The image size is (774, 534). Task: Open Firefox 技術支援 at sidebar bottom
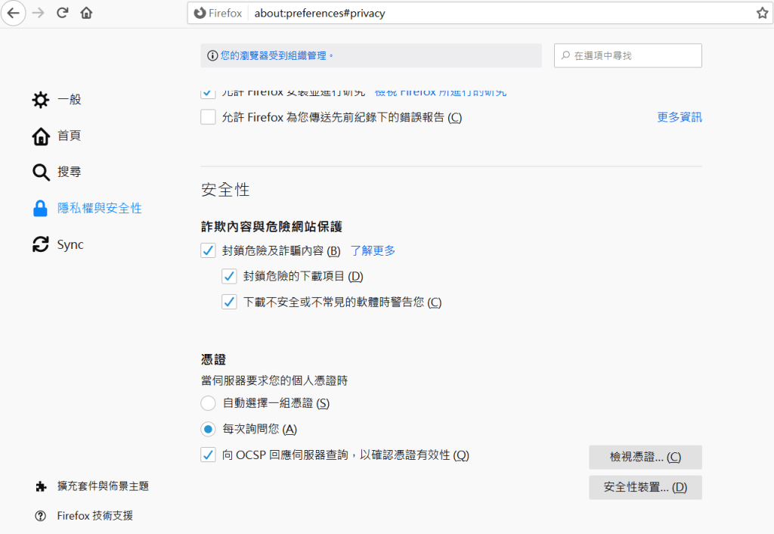pyautogui.click(x=94, y=516)
